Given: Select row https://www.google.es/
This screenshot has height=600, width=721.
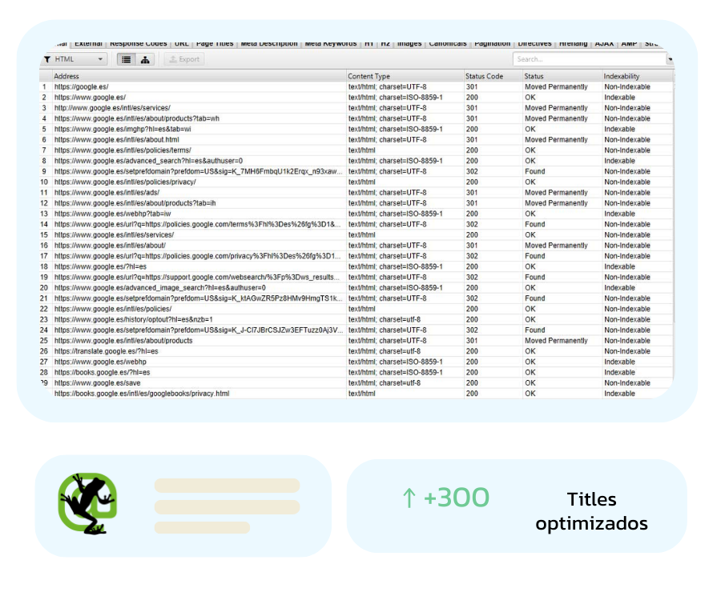Looking at the screenshot, I should (x=90, y=98).
